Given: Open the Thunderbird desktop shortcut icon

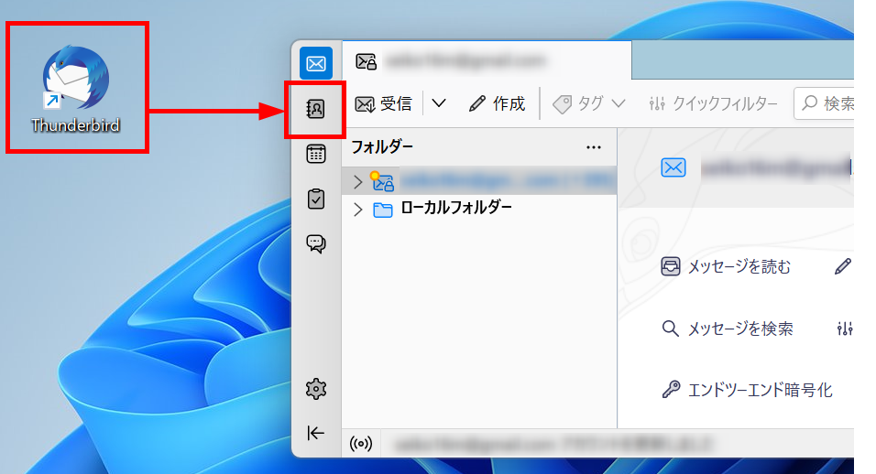Looking at the screenshot, I should 75,87.
